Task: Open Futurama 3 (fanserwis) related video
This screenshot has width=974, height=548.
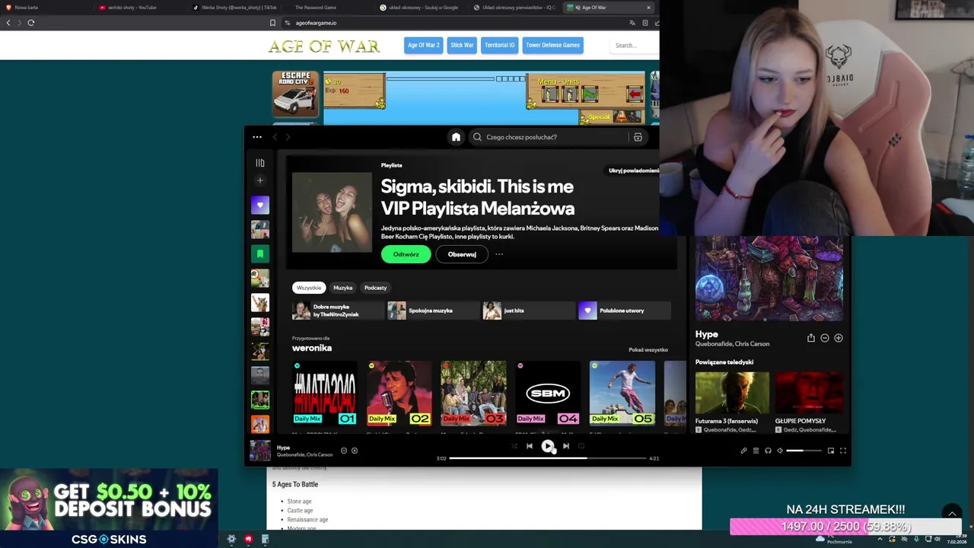Action: [x=732, y=402]
